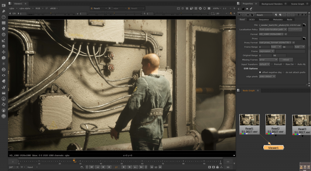Image resolution: width=311 pixels, height=171 pixels.
Task: Switch to the Metadata tab
Action: [278, 19]
